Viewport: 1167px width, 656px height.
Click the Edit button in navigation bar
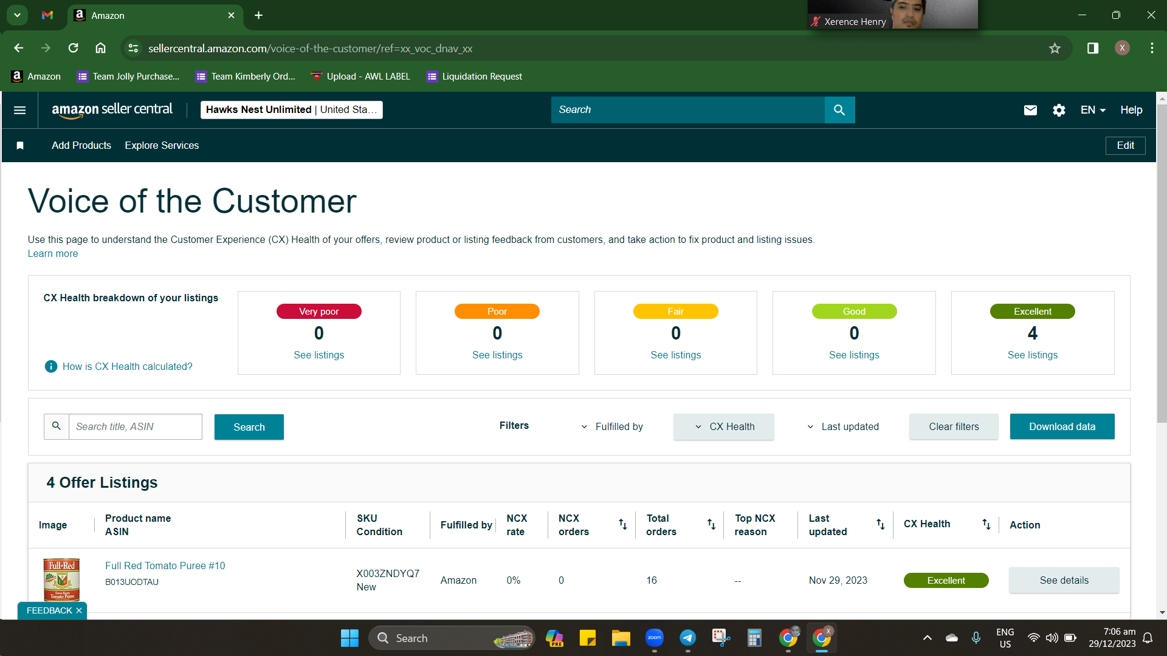[x=1125, y=145]
